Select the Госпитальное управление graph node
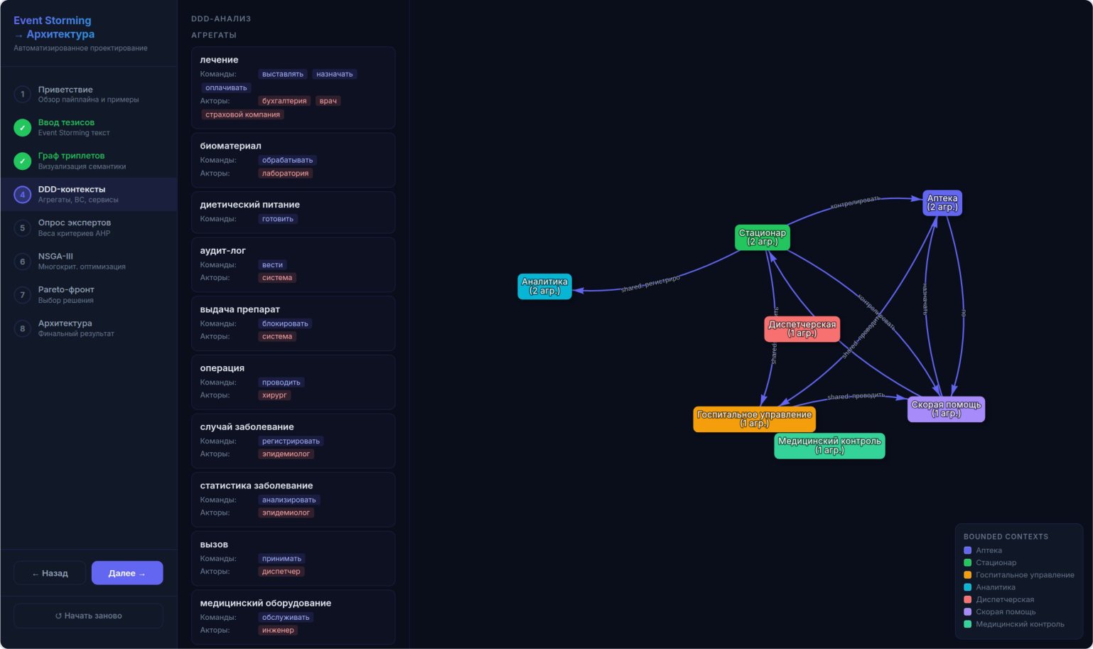The image size is (1093, 649). pos(754,419)
